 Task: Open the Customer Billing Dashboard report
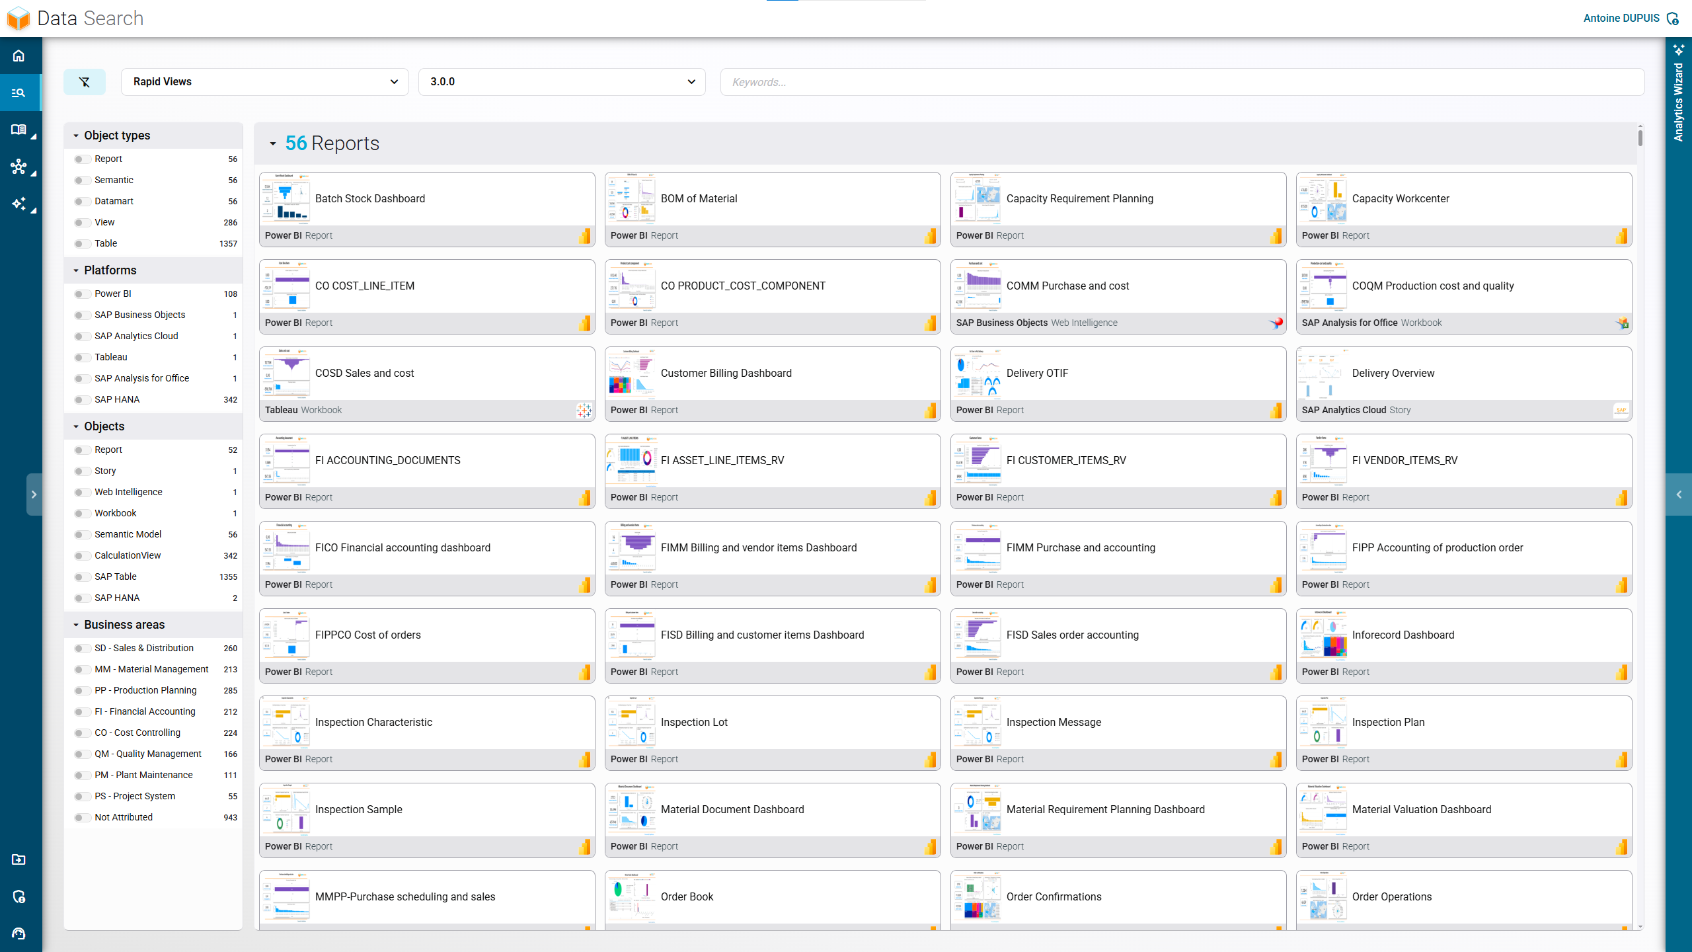[x=773, y=384]
